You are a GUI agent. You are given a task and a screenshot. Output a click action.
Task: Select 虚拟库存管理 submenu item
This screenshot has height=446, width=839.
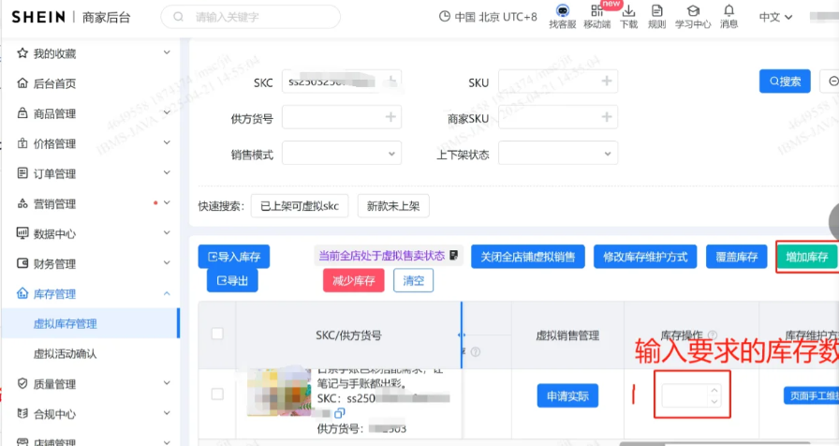[66, 324]
